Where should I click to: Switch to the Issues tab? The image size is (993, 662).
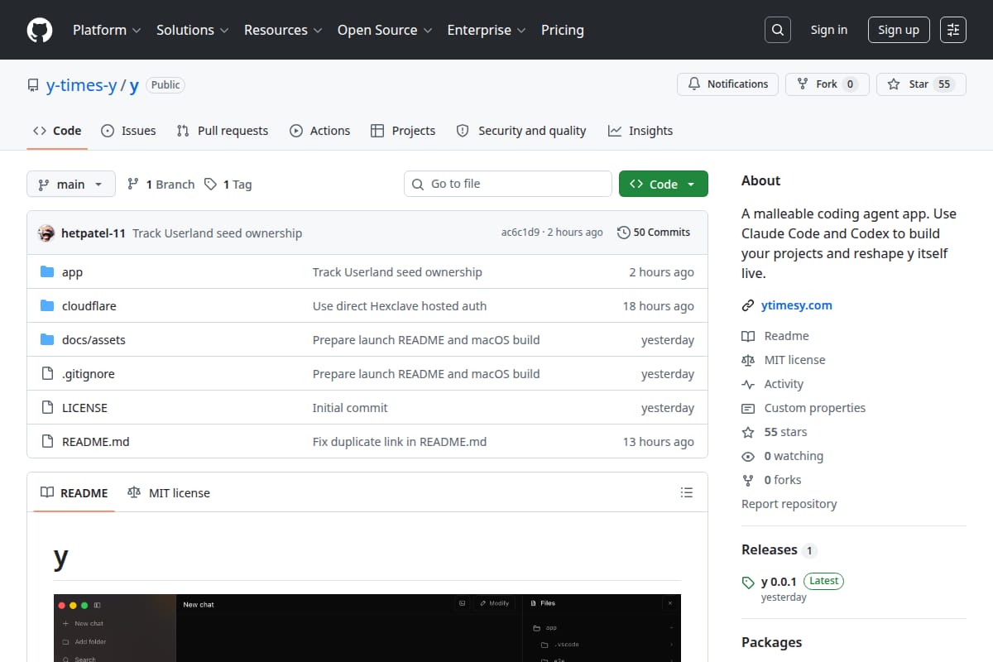pos(128,131)
